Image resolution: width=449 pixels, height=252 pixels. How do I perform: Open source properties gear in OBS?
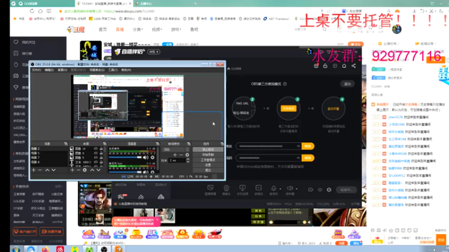(85, 170)
